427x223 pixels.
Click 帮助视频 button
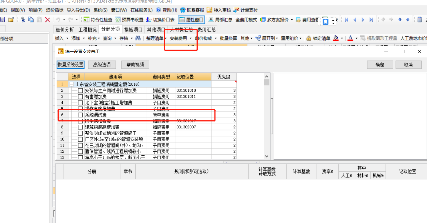[135, 65]
